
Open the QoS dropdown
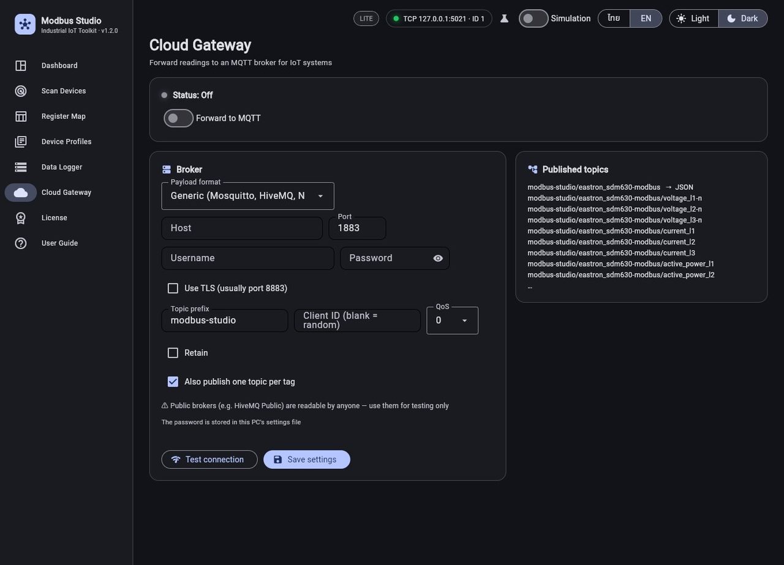click(453, 320)
